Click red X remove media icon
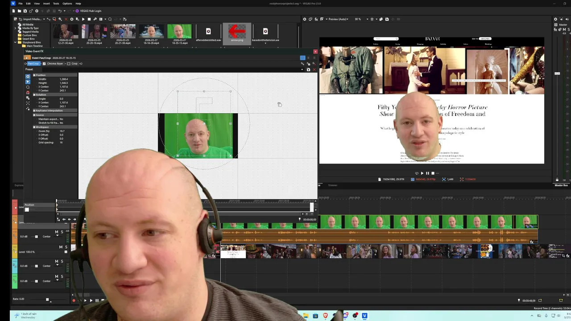Viewport: 571px width, 321px height. [66, 19]
